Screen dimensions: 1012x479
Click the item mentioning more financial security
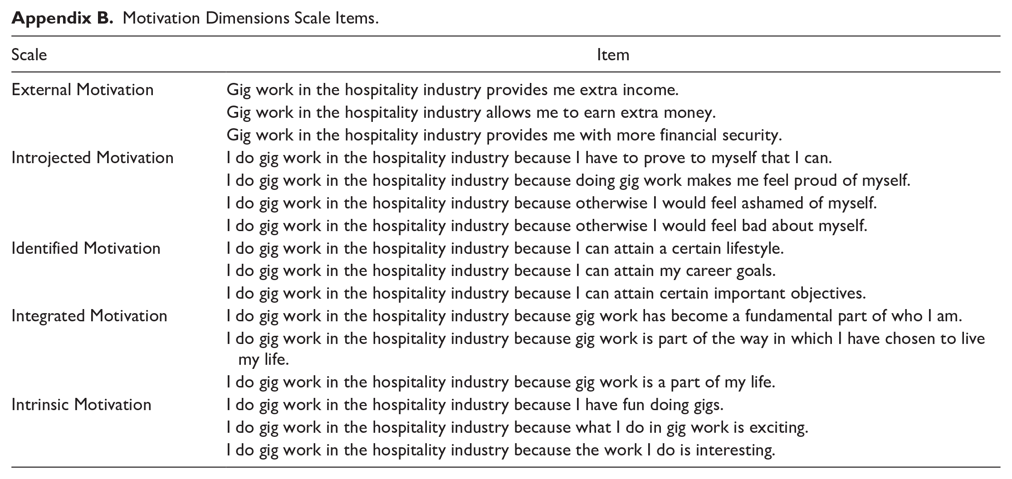[x=504, y=135]
